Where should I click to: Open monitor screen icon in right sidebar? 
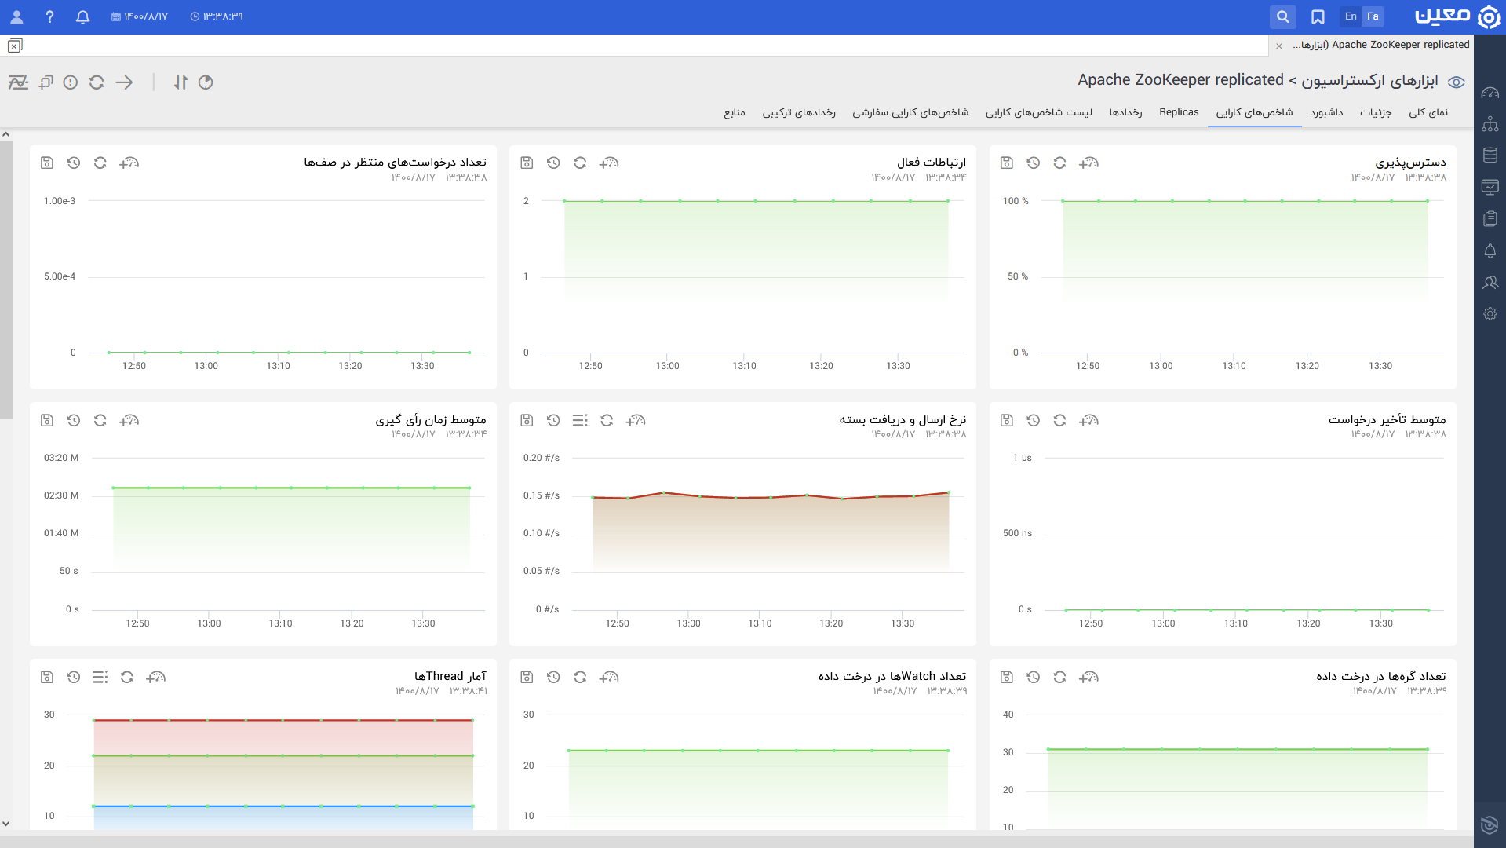coord(1490,187)
